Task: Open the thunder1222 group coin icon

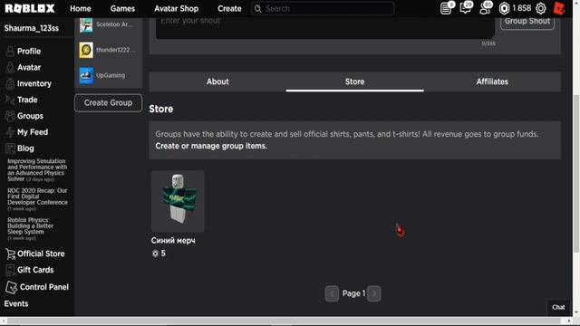Action: [86, 50]
